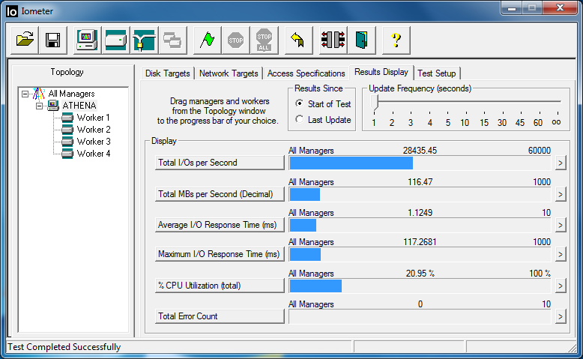Click the 20.95 % CPU value
Screen dimensions: 583x359
(420, 274)
